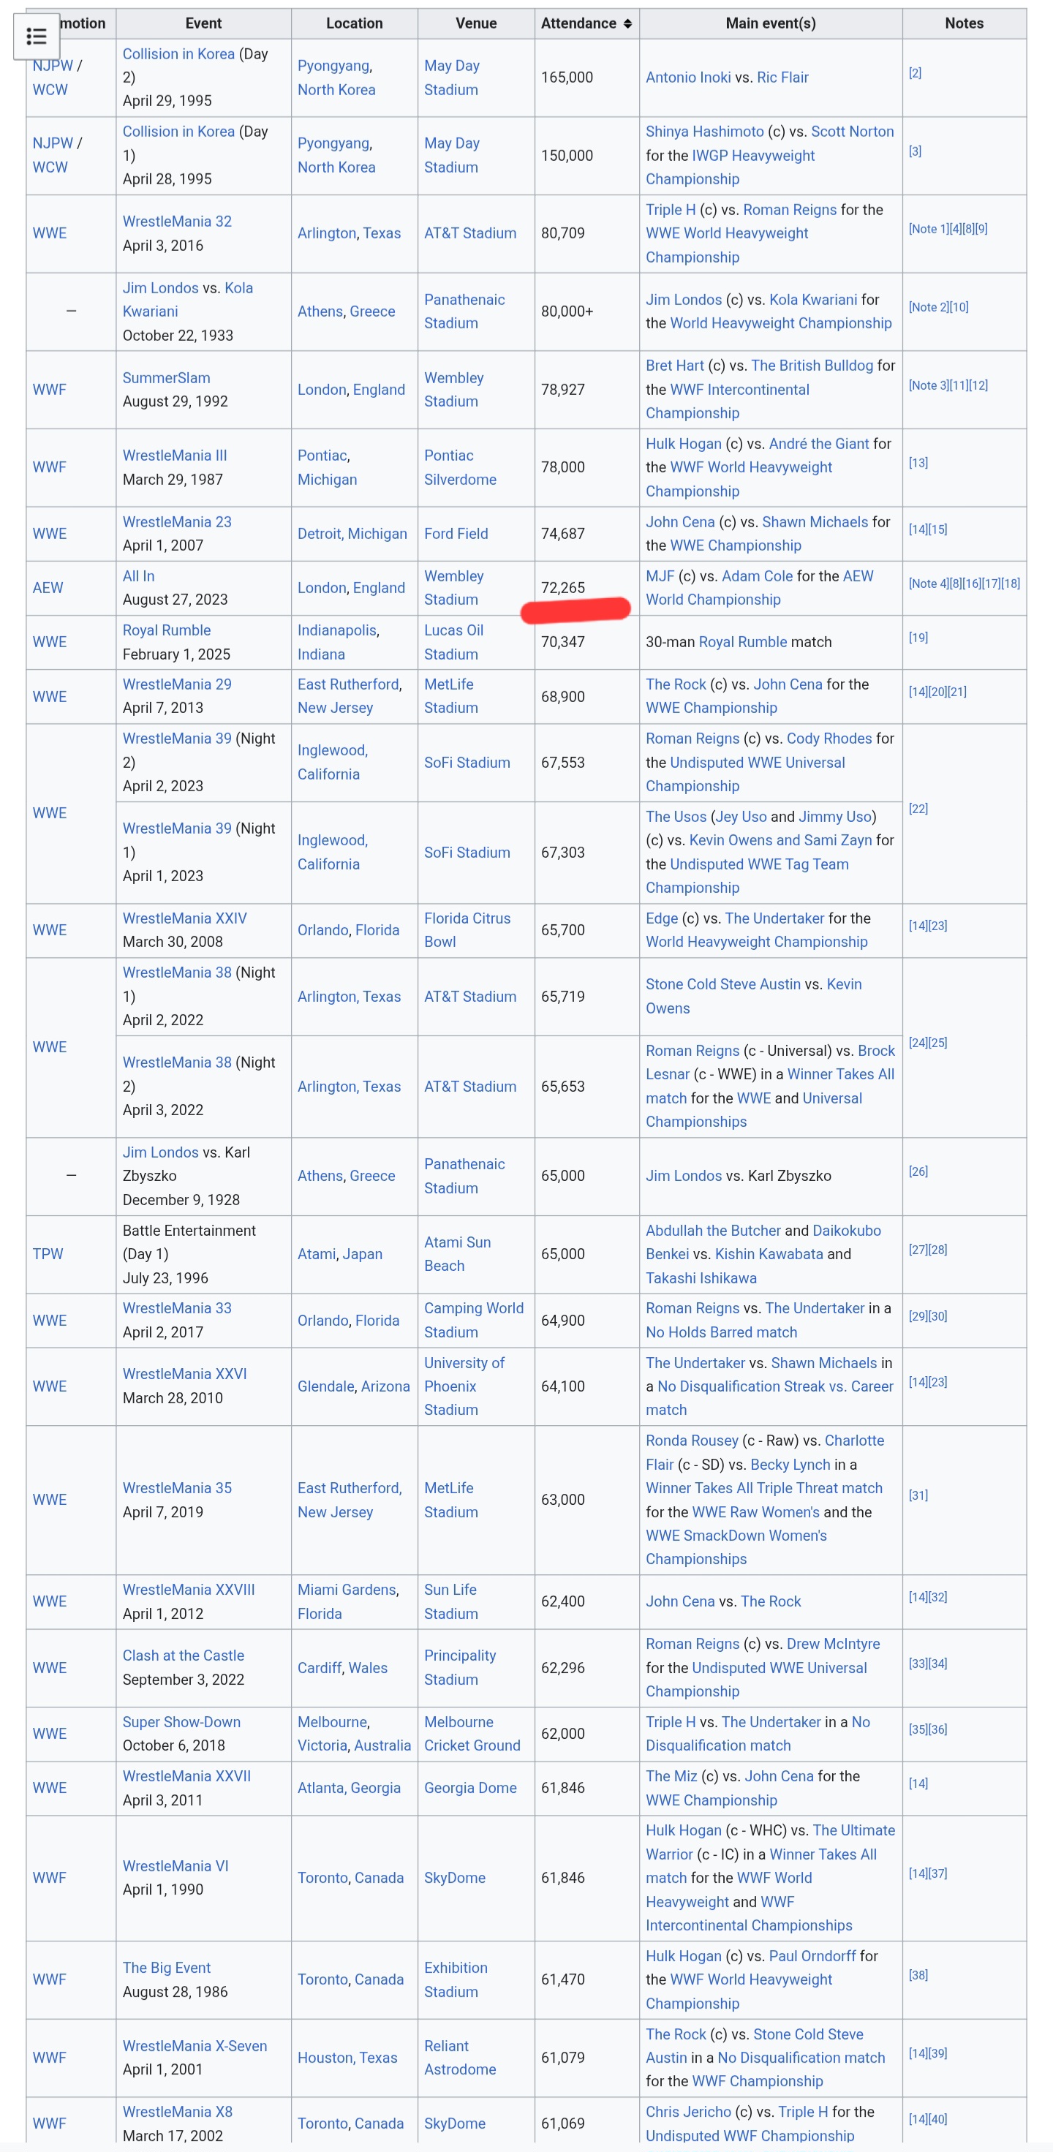This screenshot has width=1053, height=2152.
Task: Click the Kola Kwariani event title link
Action: 187,299
